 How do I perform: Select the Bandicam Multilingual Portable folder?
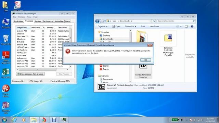(168, 43)
